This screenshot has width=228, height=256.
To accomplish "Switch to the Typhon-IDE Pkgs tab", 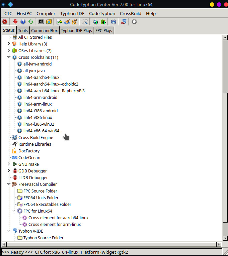I will click(x=77, y=30).
